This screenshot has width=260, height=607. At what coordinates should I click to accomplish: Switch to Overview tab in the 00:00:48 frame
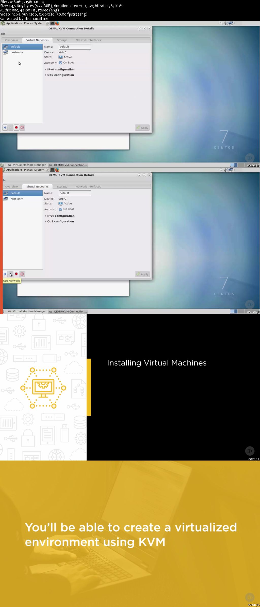click(x=11, y=187)
